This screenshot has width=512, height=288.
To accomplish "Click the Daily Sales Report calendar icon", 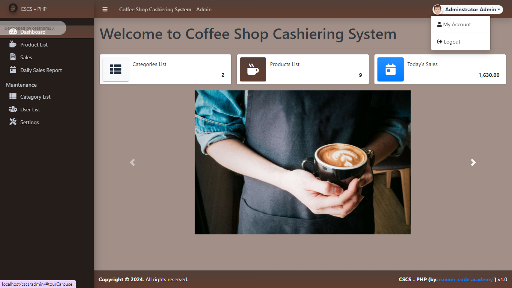I will (x=13, y=70).
